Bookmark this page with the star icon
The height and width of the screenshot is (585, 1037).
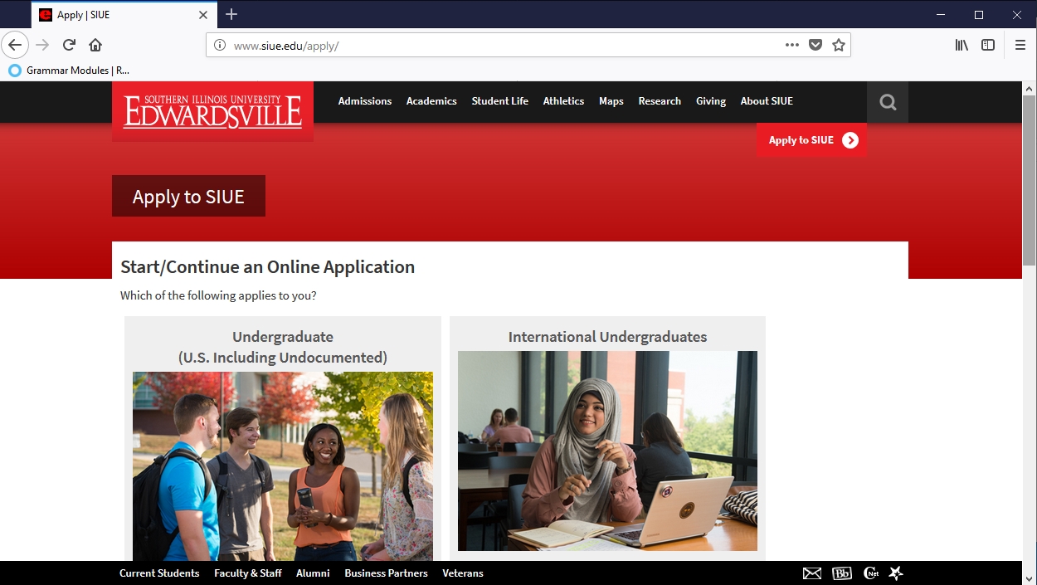tap(839, 45)
